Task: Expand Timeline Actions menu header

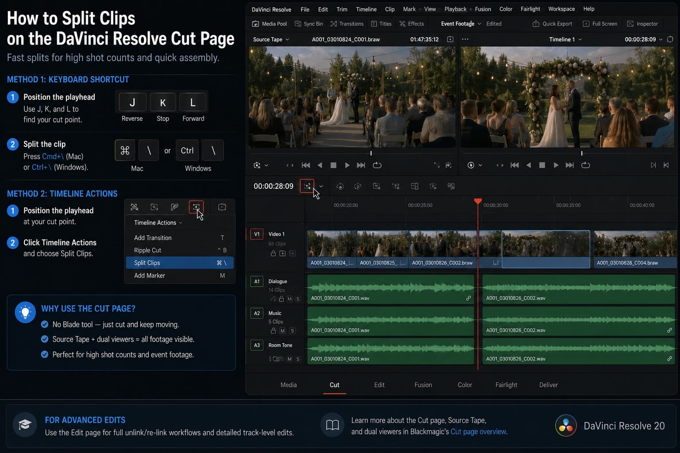Action: point(158,223)
